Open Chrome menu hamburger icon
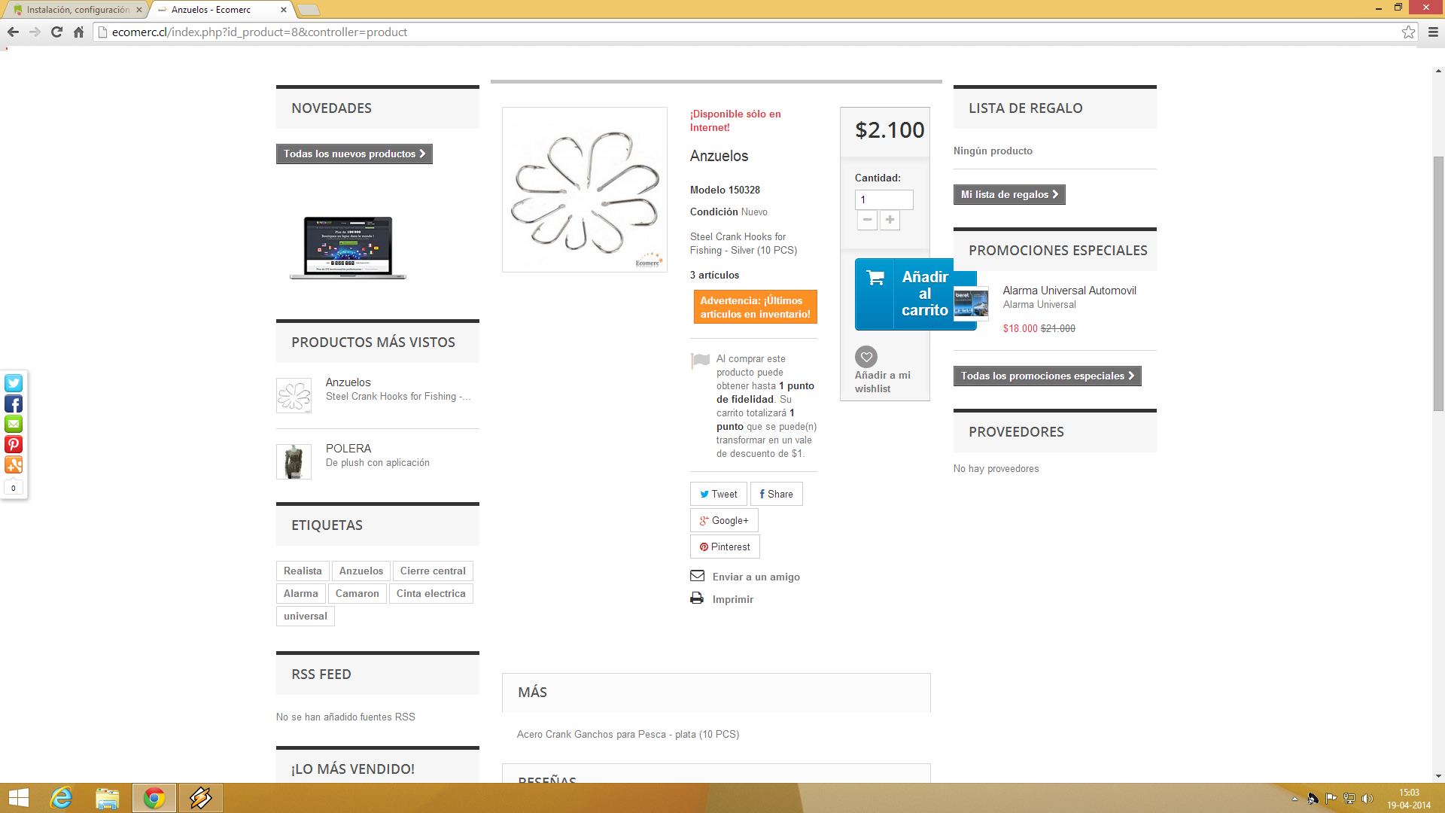Viewport: 1445px width, 813px height. pyautogui.click(x=1433, y=32)
